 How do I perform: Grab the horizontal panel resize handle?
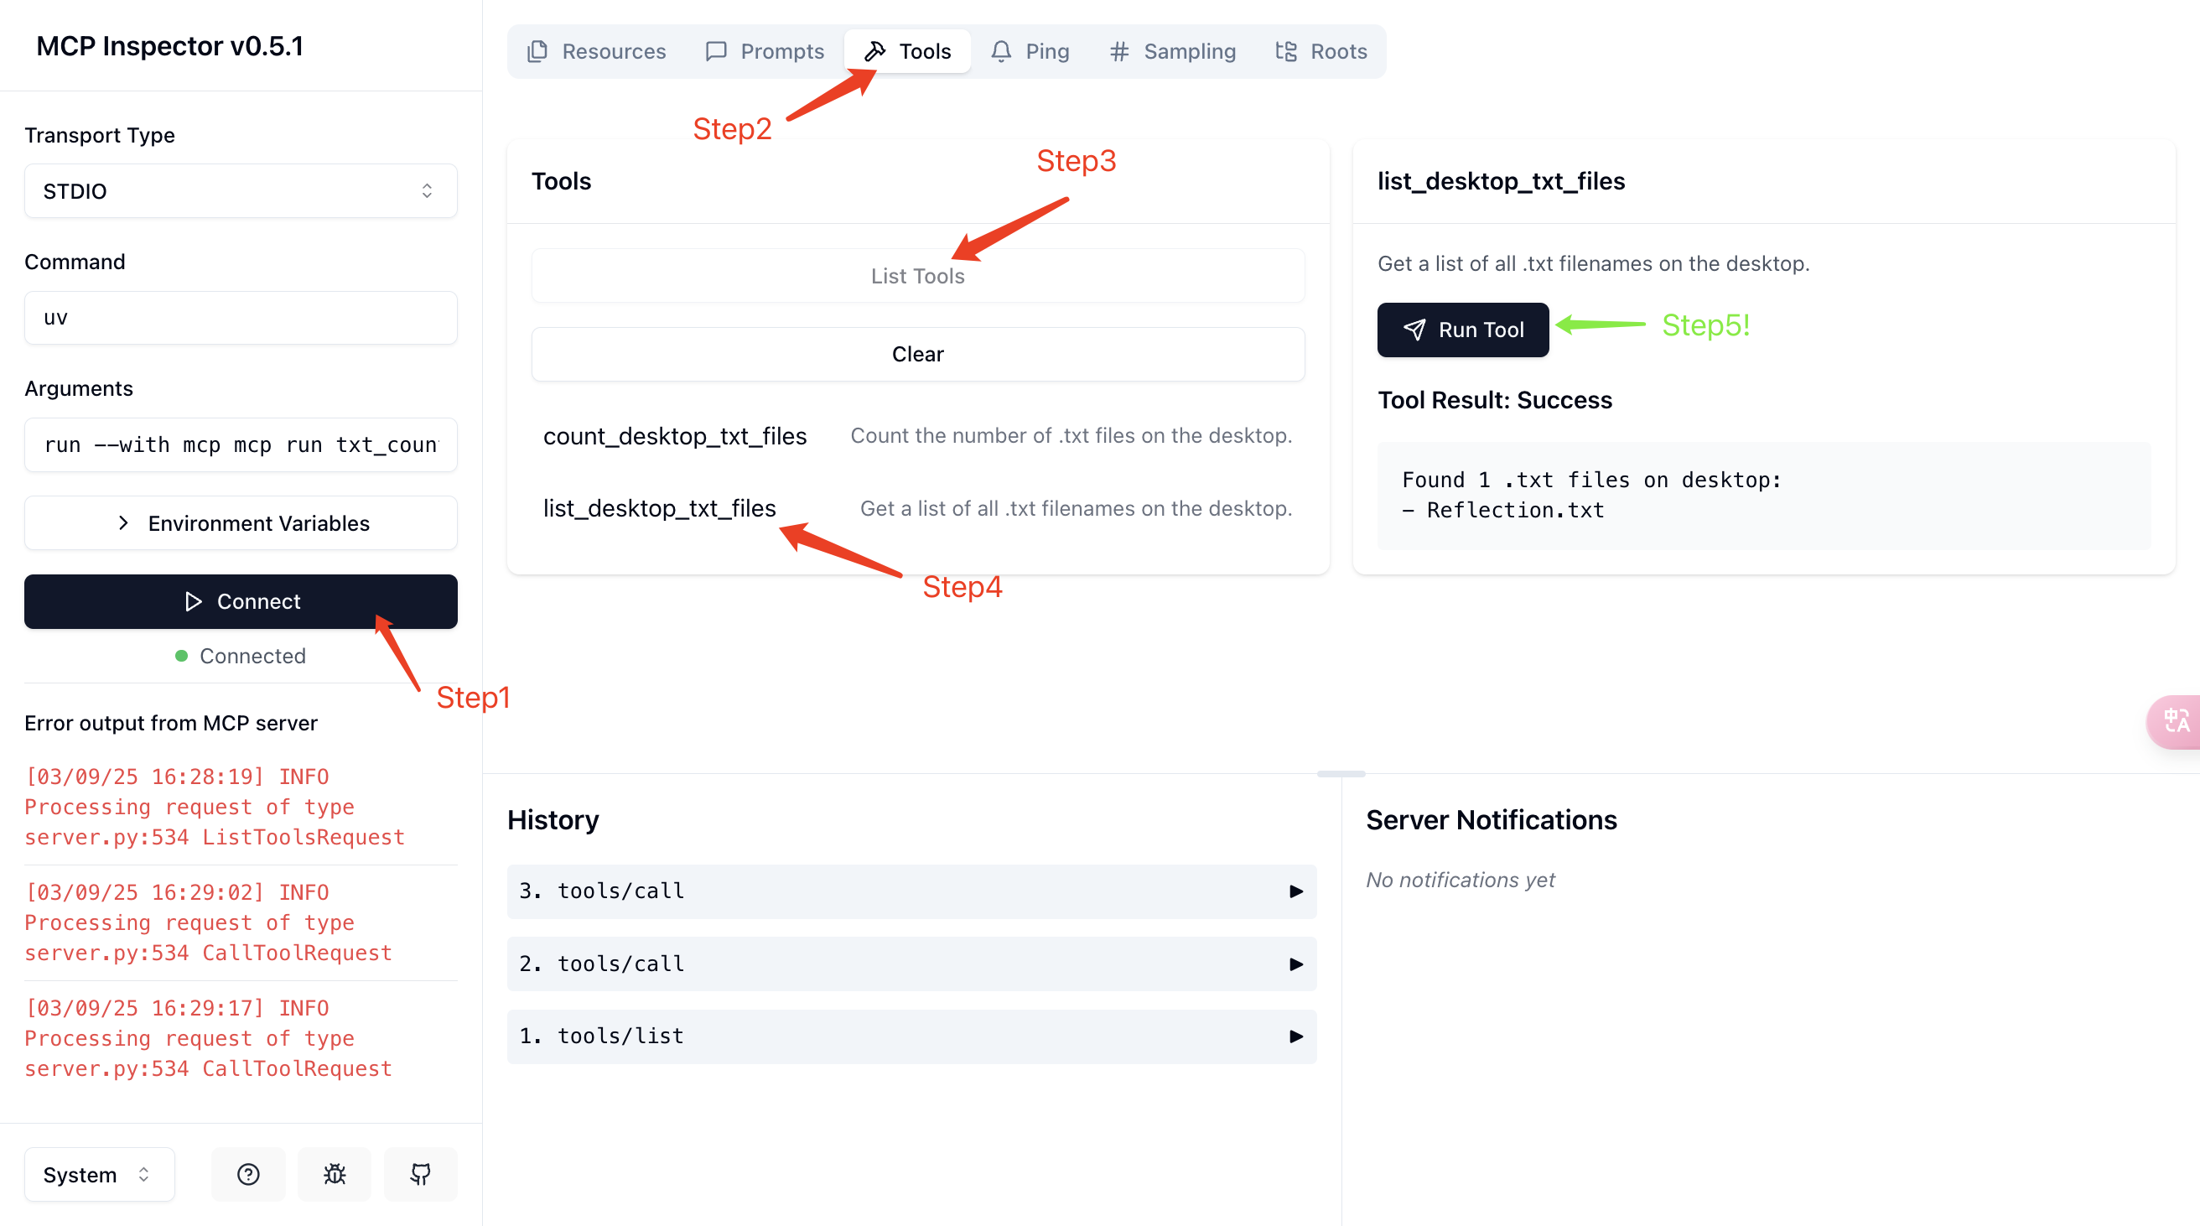1340,774
